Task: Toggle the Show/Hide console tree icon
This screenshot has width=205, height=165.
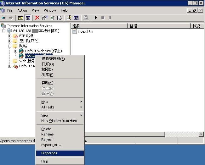Action: (28, 18)
